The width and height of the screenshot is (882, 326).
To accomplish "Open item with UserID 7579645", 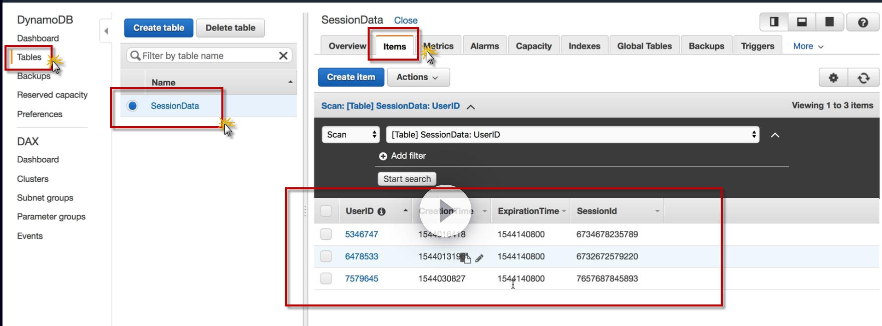I will 362,278.
